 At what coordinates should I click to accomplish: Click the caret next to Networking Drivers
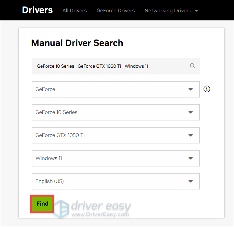[x=196, y=11]
